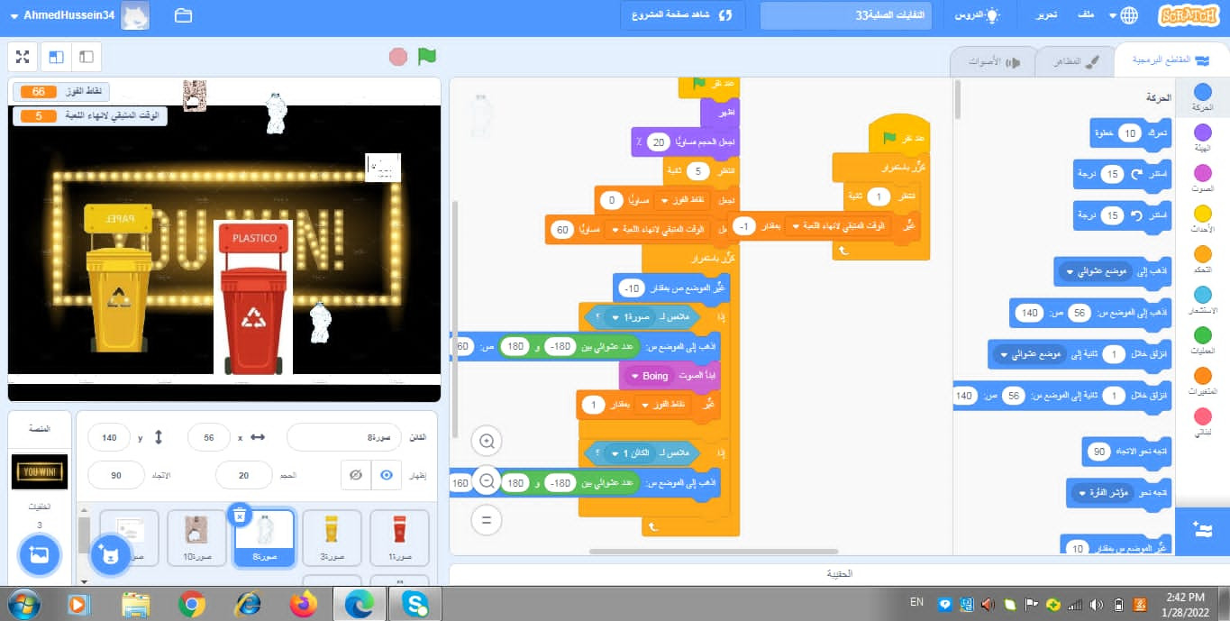1230x621 pixels.
Task: Switch to الأصوات sounds tab
Action: tap(991, 61)
